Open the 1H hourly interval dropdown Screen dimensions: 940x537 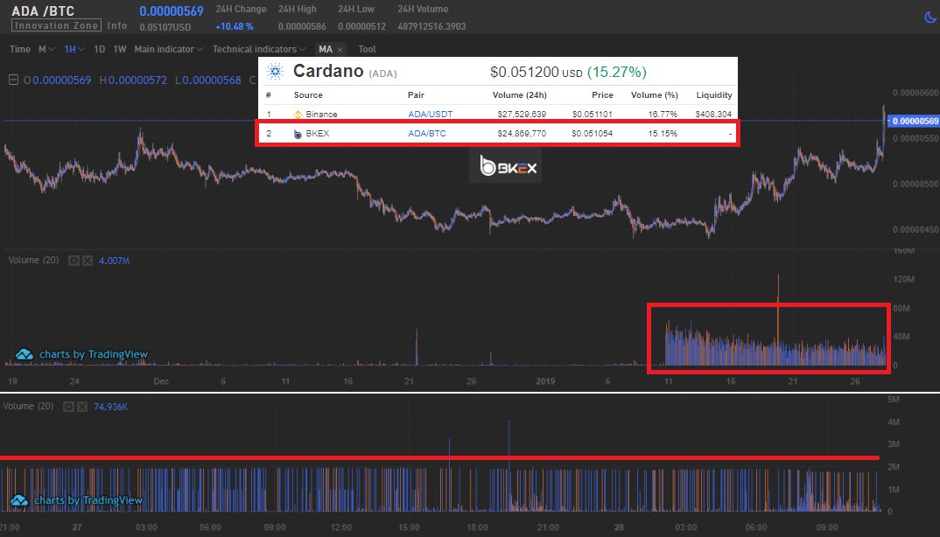tap(74, 49)
